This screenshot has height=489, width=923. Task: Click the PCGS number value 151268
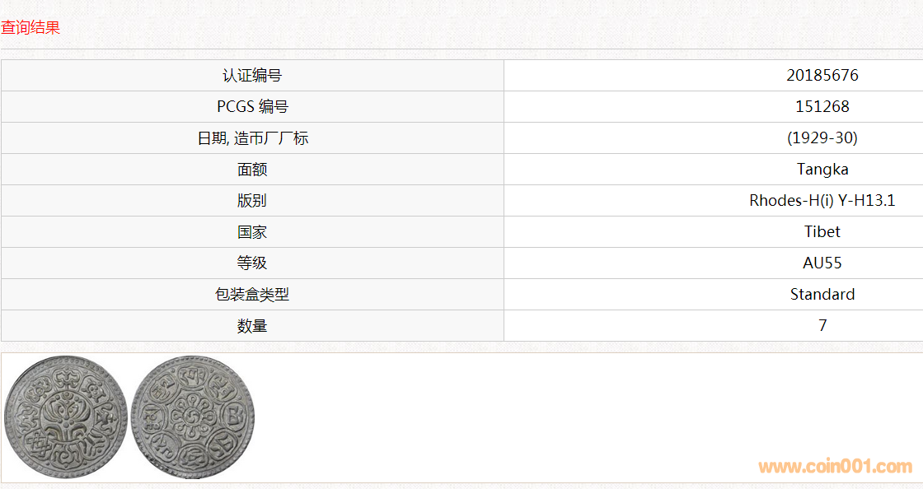[822, 107]
